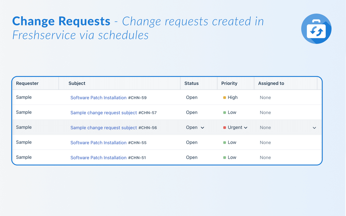
Task: Open the Software Patch Installation CHN-55 change request
Action: point(98,143)
